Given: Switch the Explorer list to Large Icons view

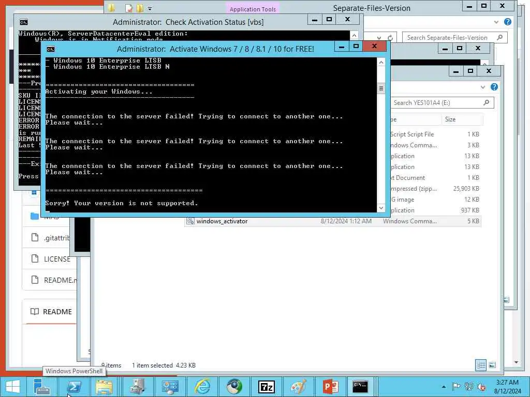Looking at the screenshot, I should 492,365.
